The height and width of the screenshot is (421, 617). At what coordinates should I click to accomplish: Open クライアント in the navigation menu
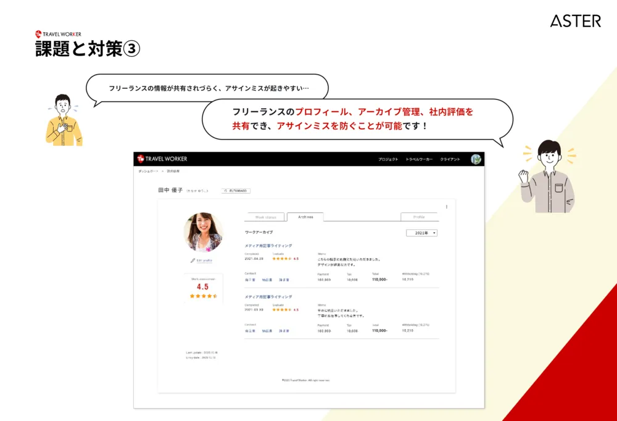451,157
